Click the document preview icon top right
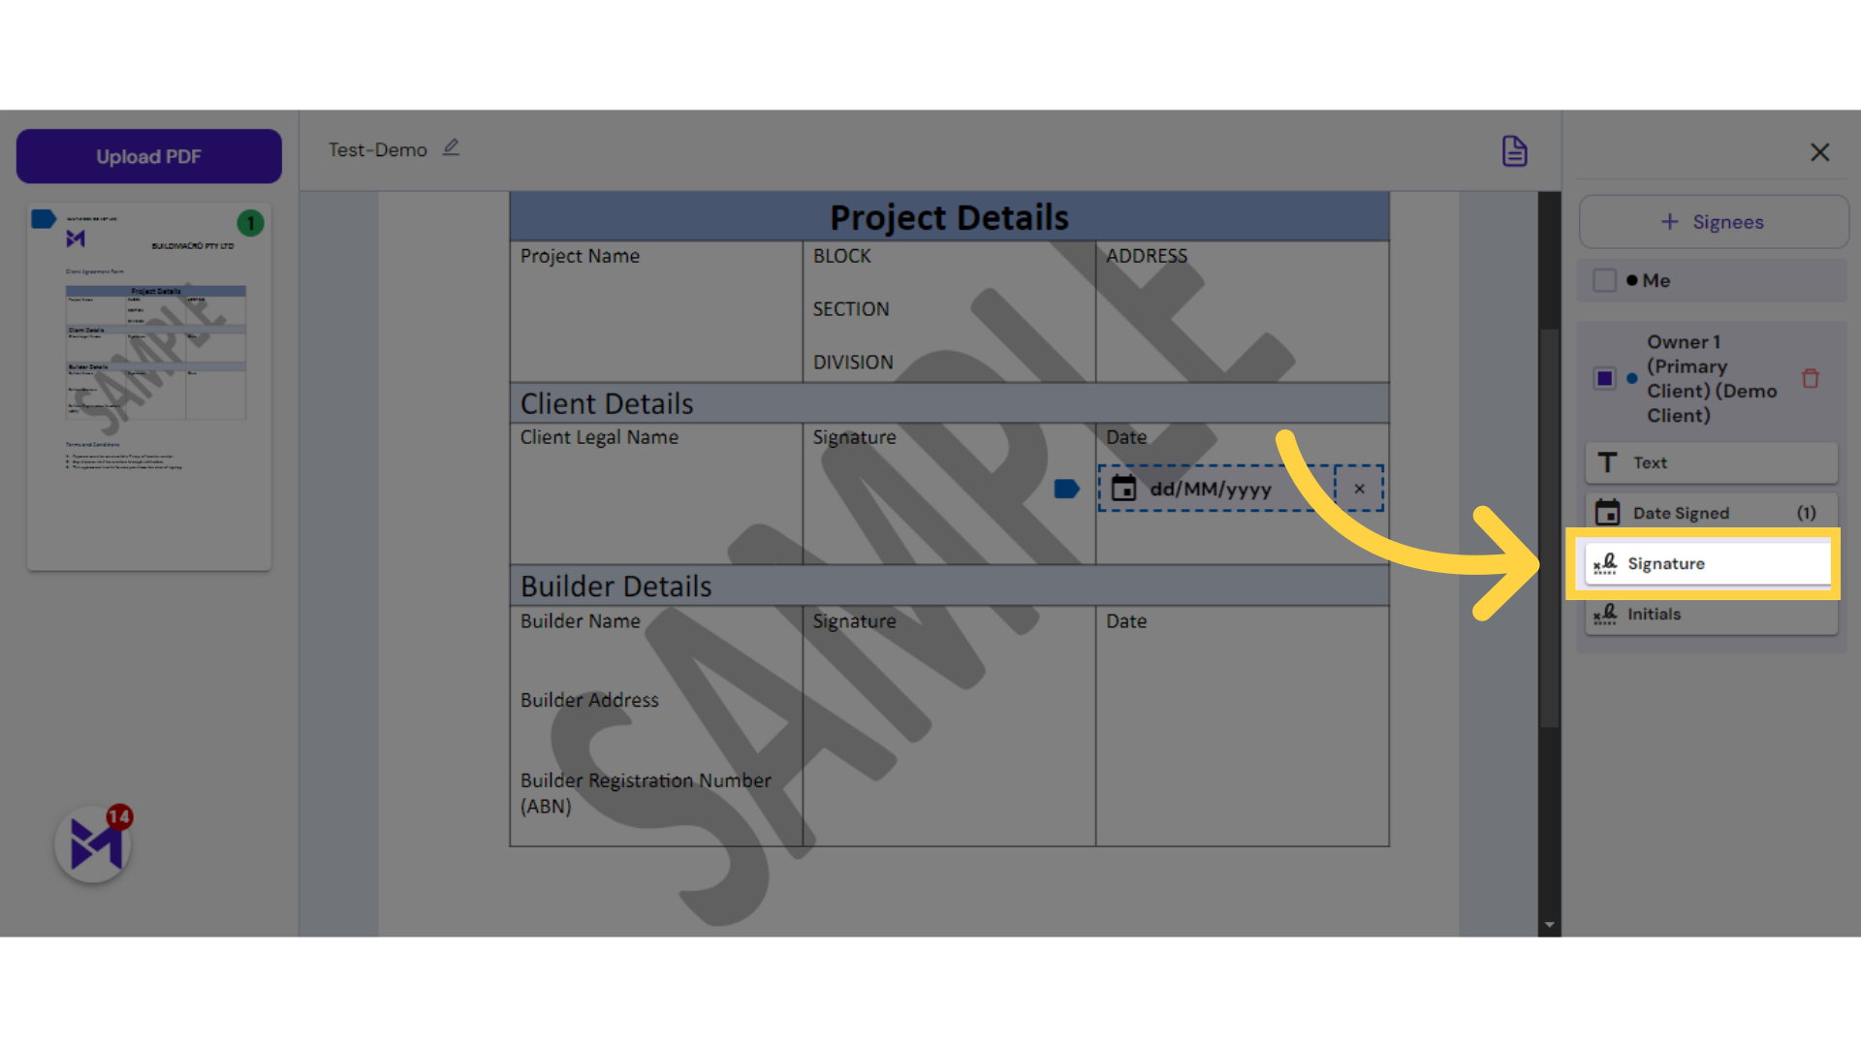 1515,151
